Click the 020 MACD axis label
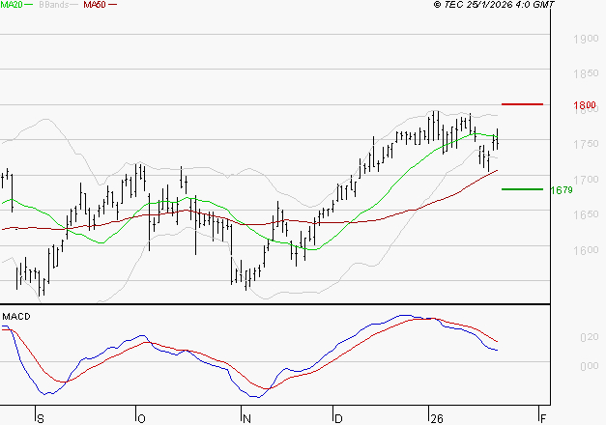 coord(589,337)
